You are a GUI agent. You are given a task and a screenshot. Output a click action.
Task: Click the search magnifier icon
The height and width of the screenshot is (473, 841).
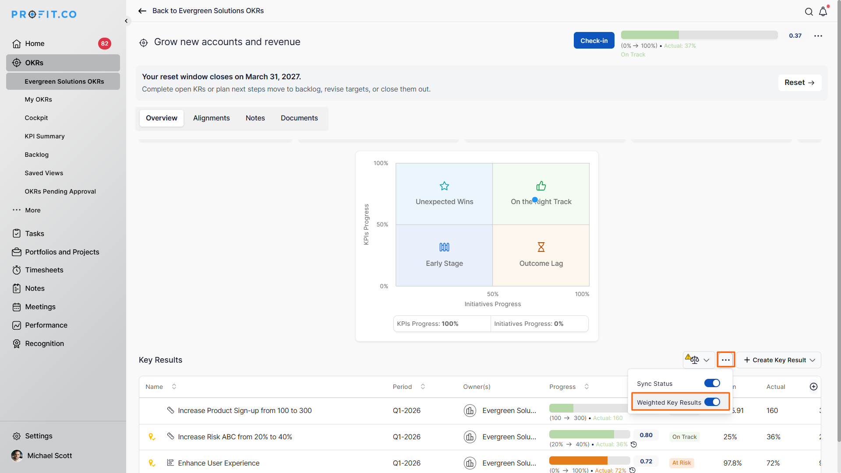coord(809,12)
